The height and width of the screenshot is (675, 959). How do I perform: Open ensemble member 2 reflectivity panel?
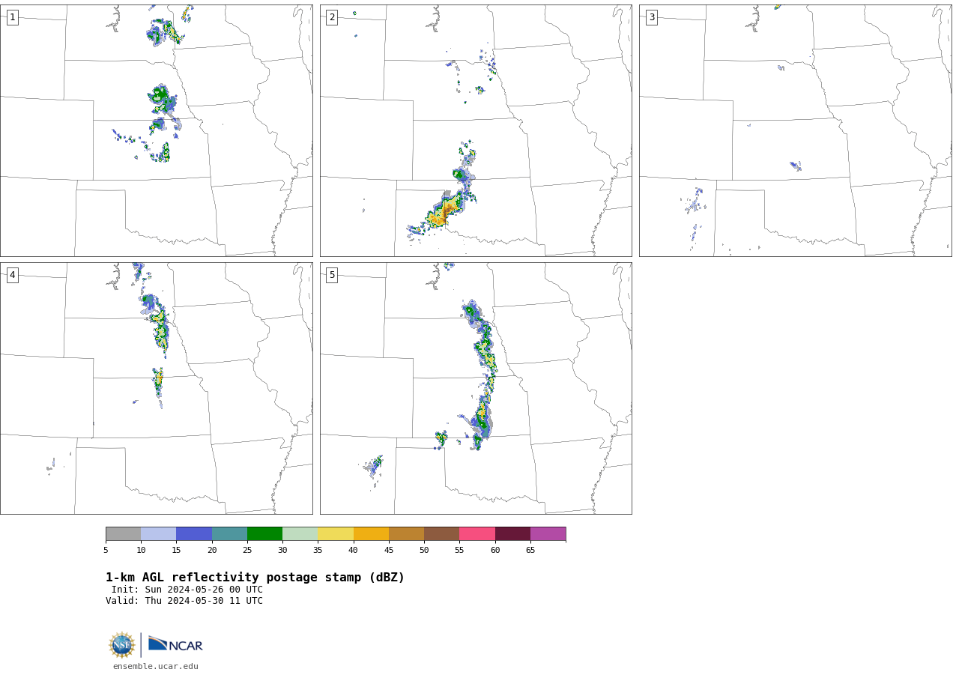click(476, 130)
